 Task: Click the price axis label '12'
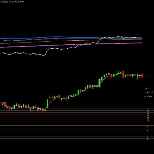click(x=148, y=120)
